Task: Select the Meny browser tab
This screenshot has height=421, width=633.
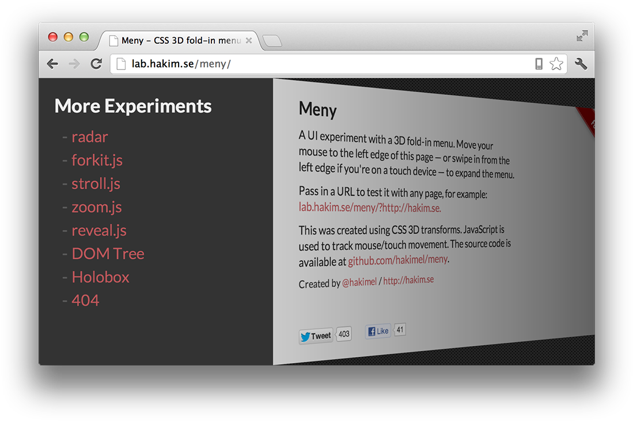Action: (x=173, y=40)
